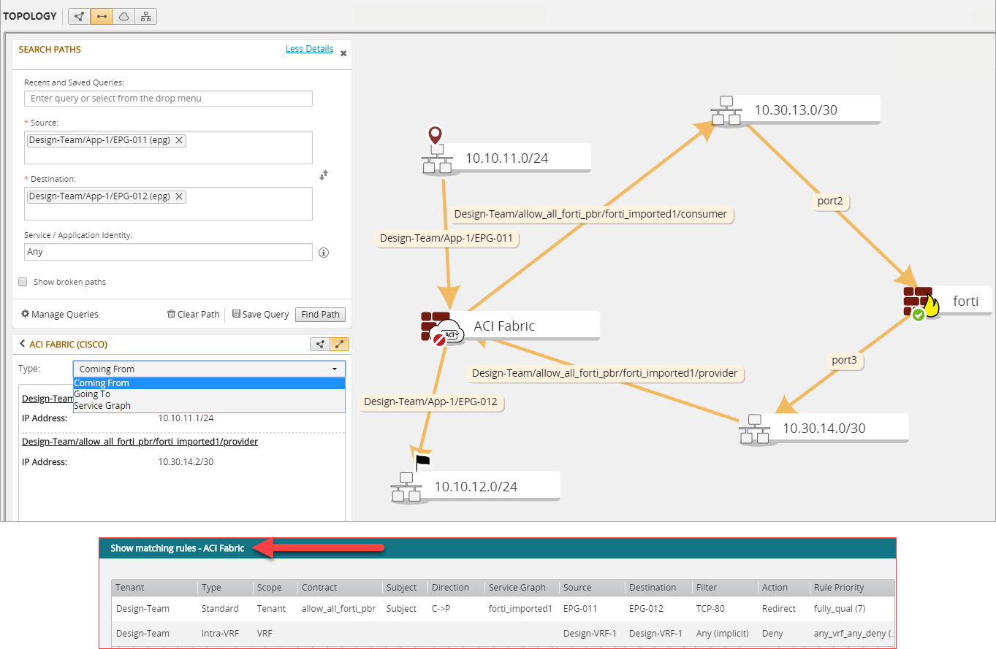Open the Type dropdown showing Coming From
This screenshot has height=649, width=996.
coord(209,369)
